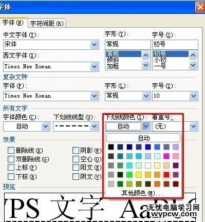Pick the gold swatch next to yellow
Screen dimensions: 205x222
(x=148, y=175)
